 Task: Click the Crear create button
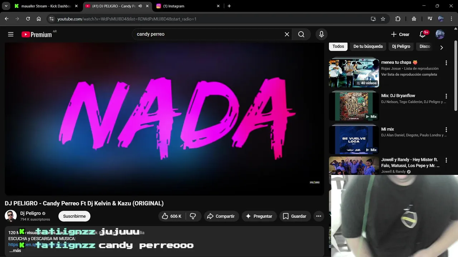[400, 34]
